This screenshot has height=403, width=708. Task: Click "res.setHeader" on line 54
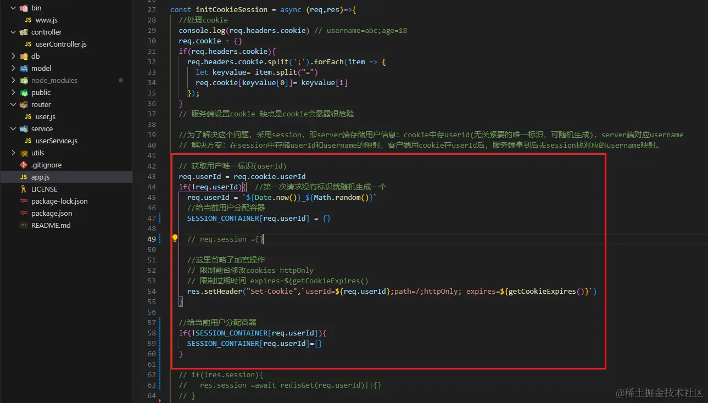[215, 291]
